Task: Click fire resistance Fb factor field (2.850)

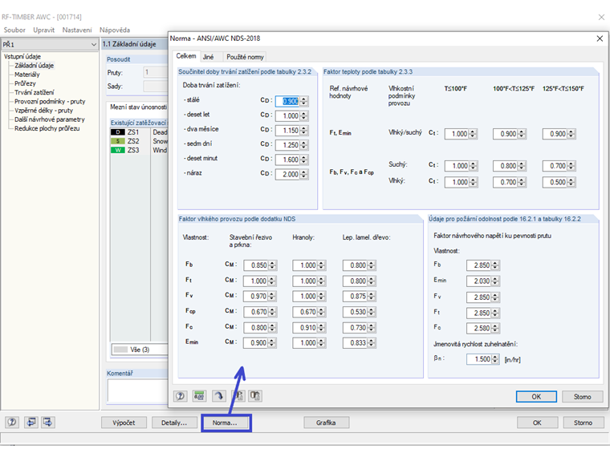Action: pos(479,265)
